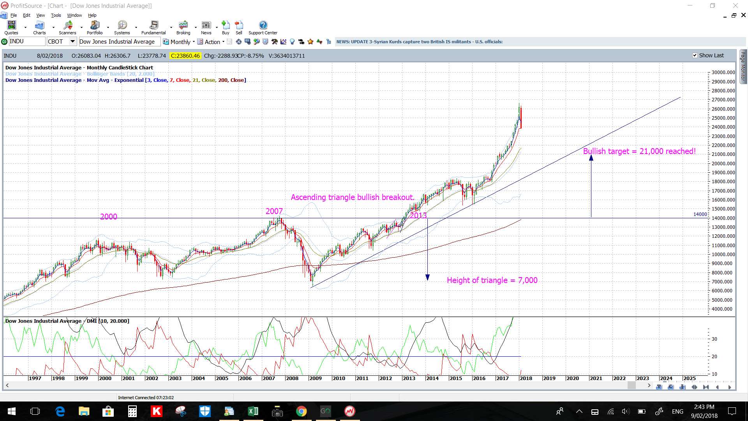Click the Dow Jones Industrial Average name field
Screen dimensions: 748x421
pos(120,42)
